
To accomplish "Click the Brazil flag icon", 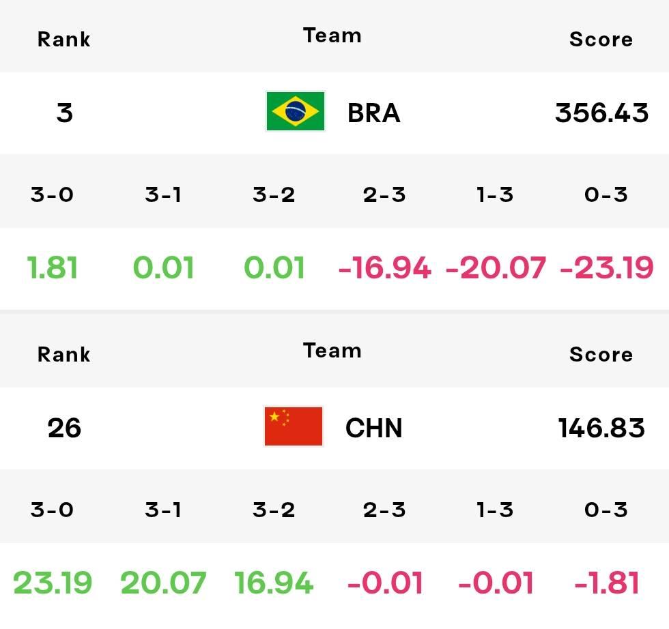I will 295,111.
